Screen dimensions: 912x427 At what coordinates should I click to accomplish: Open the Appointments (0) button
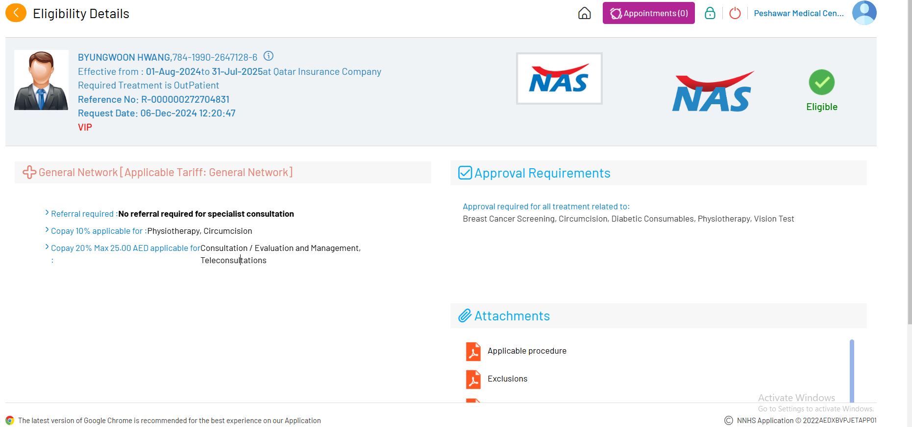tap(648, 13)
